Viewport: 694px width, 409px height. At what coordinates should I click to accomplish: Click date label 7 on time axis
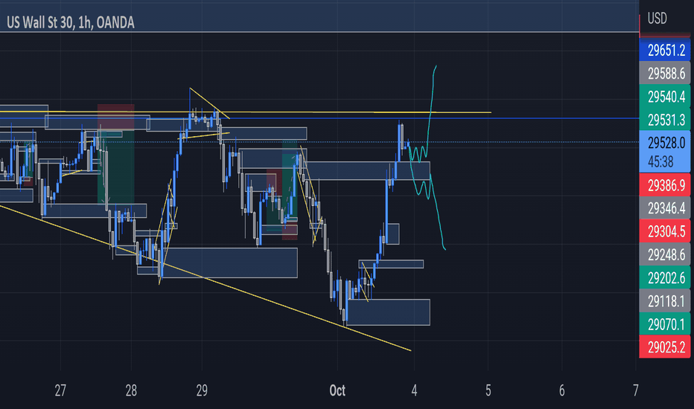(636, 390)
